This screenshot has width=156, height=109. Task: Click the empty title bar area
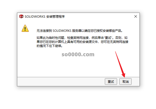point(99,16)
